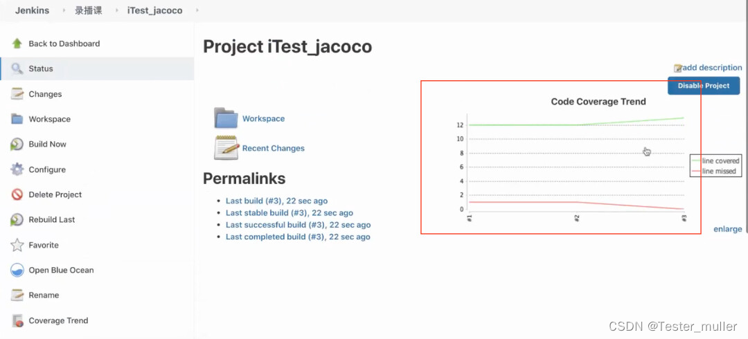This screenshot has width=748, height=339.
Task: Choose Rebuild Last in sidebar
Action: click(x=52, y=220)
